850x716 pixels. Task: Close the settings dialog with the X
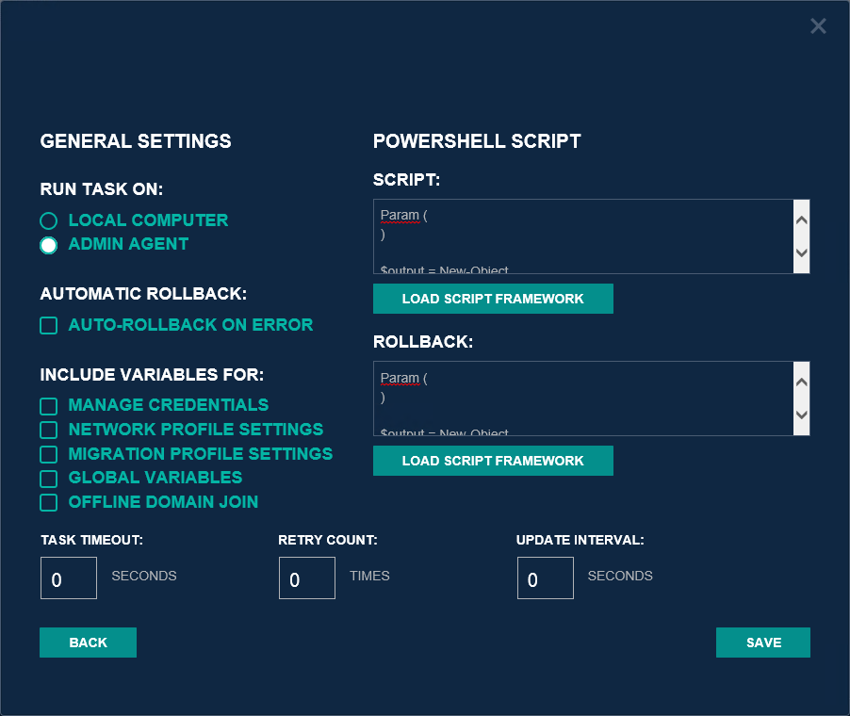[x=818, y=26]
